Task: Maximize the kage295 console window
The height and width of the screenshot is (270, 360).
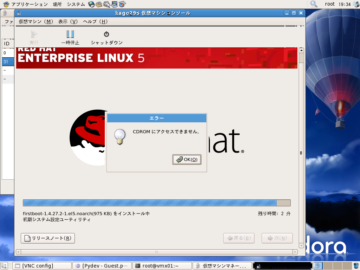Action: tap(294, 13)
